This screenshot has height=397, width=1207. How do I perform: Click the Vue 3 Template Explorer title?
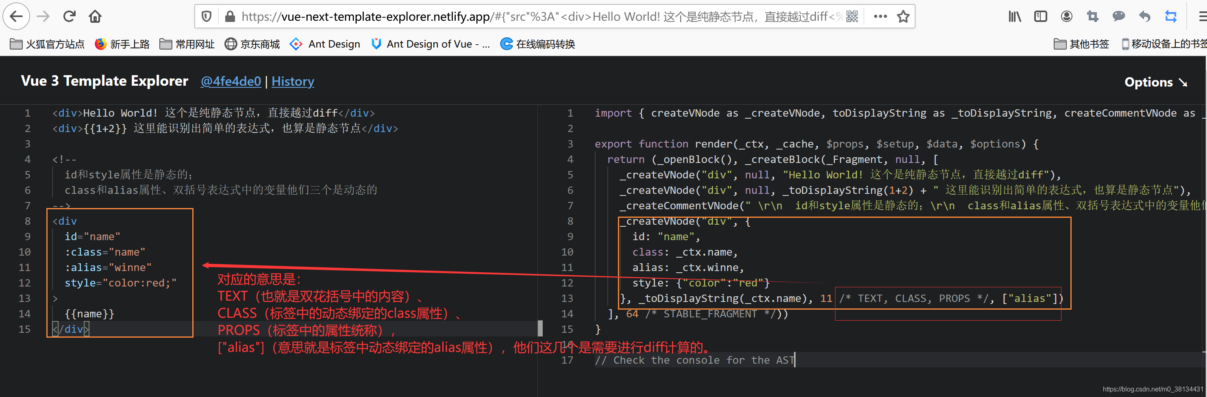pos(104,81)
